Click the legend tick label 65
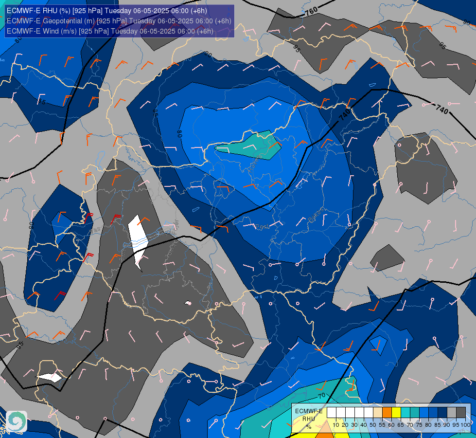476x438 pixels. [x=401, y=425]
